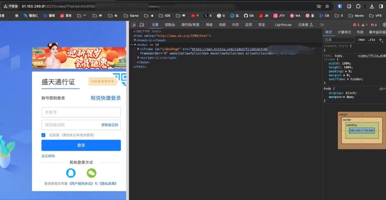Show more DevTools tabs via double chevron
Image resolution: width=386 pixels, height=200 pixels.
pos(322,25)
